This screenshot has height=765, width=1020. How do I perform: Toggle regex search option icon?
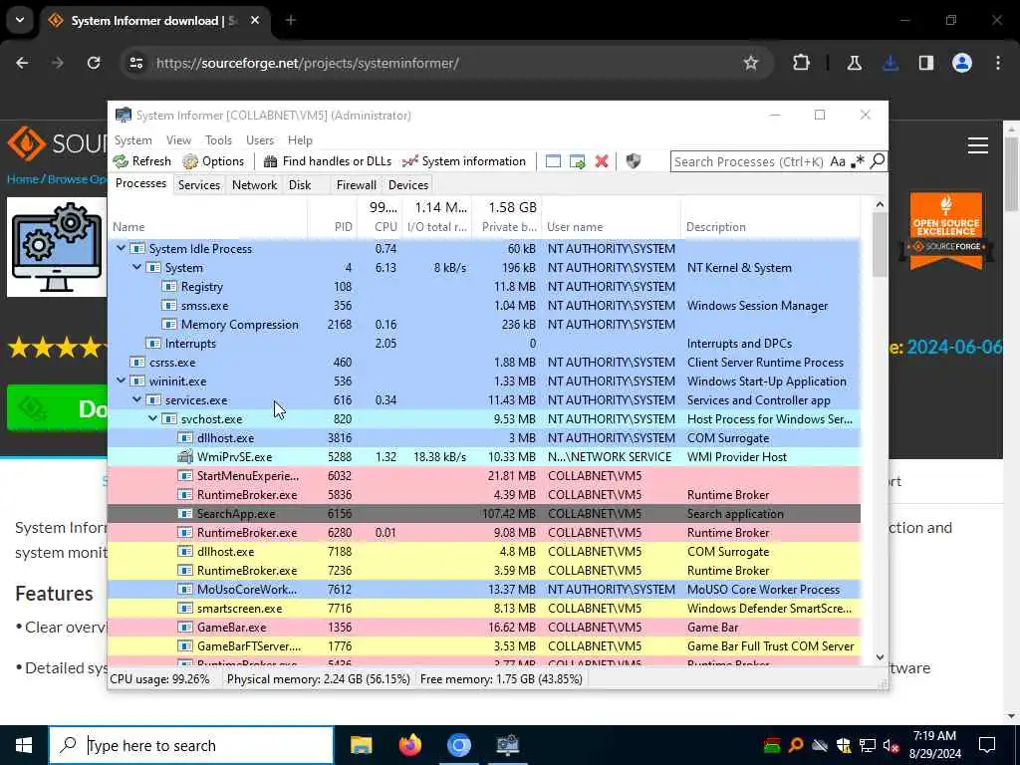coord(858,161)
